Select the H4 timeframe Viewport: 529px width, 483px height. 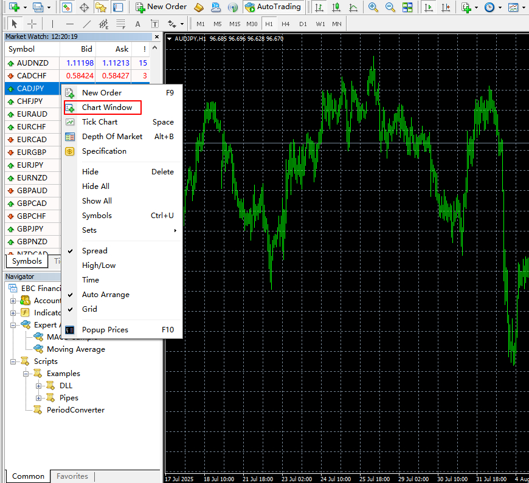pos(285,24)
